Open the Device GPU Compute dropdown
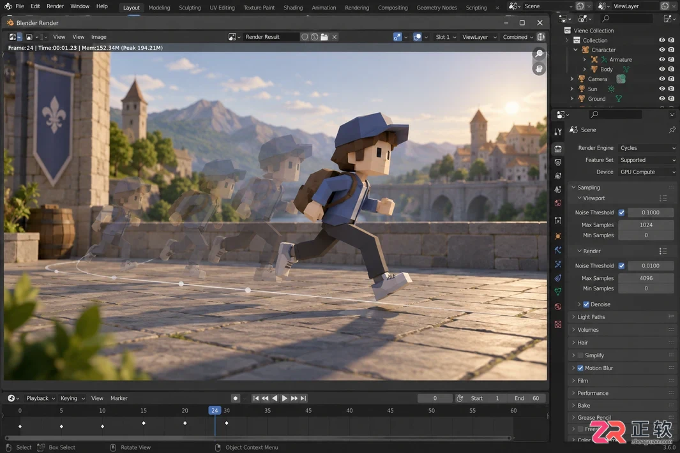The height and width of the screenshot is (453, 680). (647, 172)
